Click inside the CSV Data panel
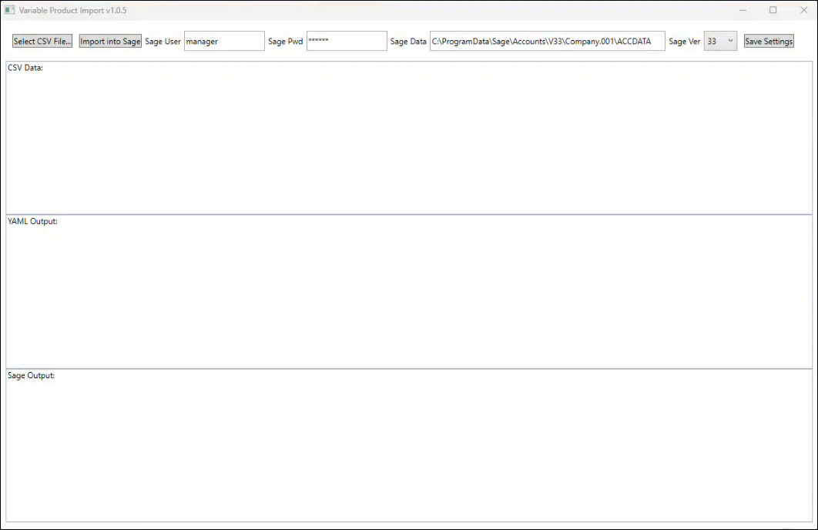 tap(408, 139)
